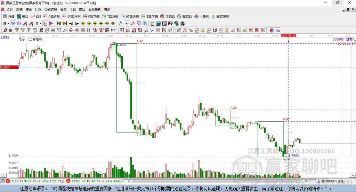
Task: Open the 江恩轮 tool
Action: tap(168, 17)
